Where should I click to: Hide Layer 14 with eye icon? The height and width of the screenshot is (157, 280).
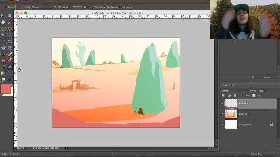[222, 114]
